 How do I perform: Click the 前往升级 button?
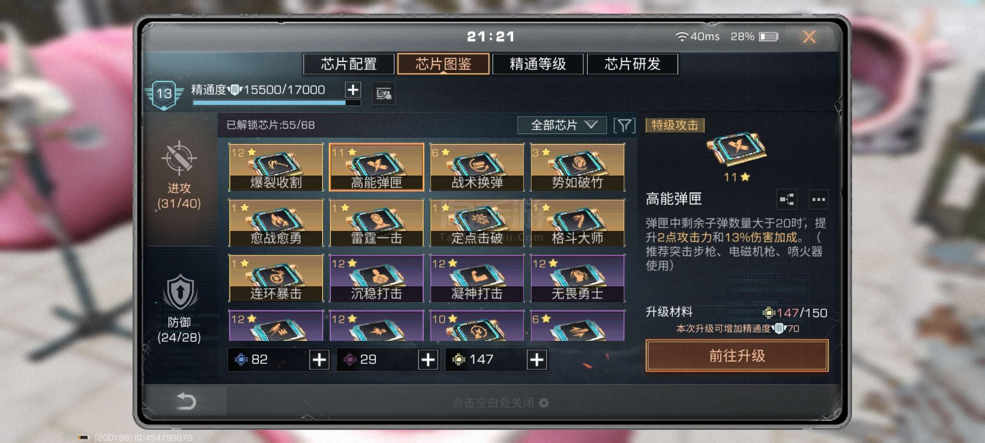pyautogui.click(x=737, y=356)
